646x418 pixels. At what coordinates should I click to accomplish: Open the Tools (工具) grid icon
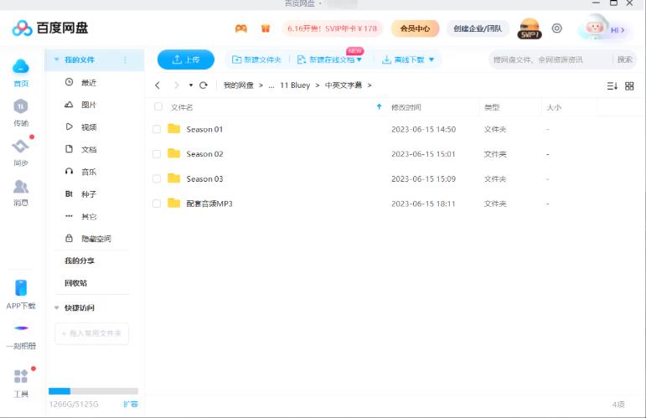(21, 376)
